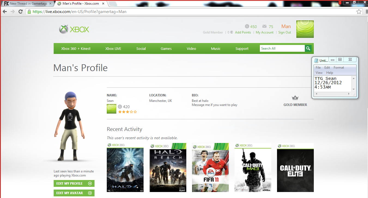
Task: Click the Chrome forward arrow
Action: 13,12
